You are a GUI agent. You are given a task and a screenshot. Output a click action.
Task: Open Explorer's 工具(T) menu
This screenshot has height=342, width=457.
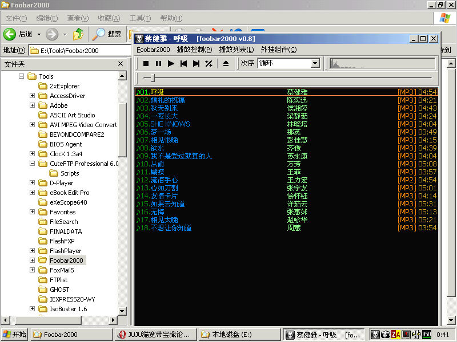140,18
